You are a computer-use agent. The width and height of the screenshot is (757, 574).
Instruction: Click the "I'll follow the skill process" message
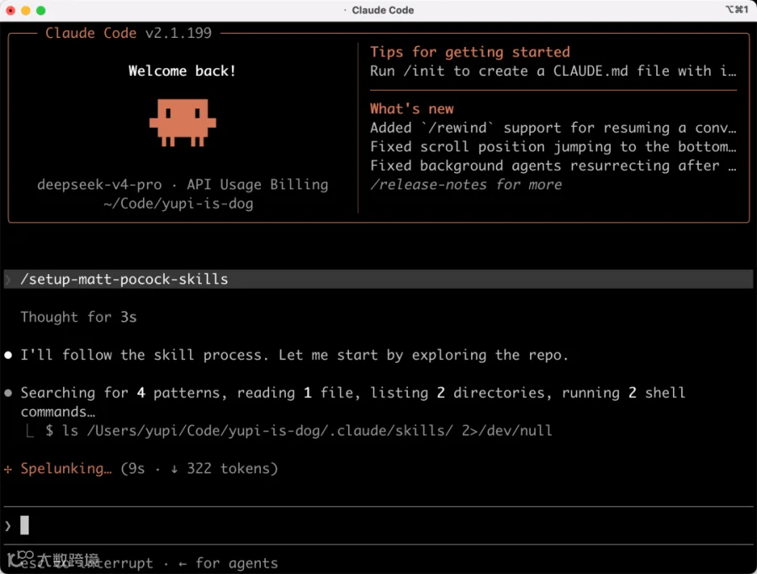[294, 355]
